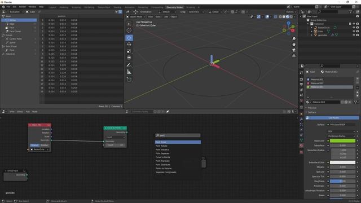Hide the Cube object in outliner
This screenshot has width=361, height=203.
[354, 32]
